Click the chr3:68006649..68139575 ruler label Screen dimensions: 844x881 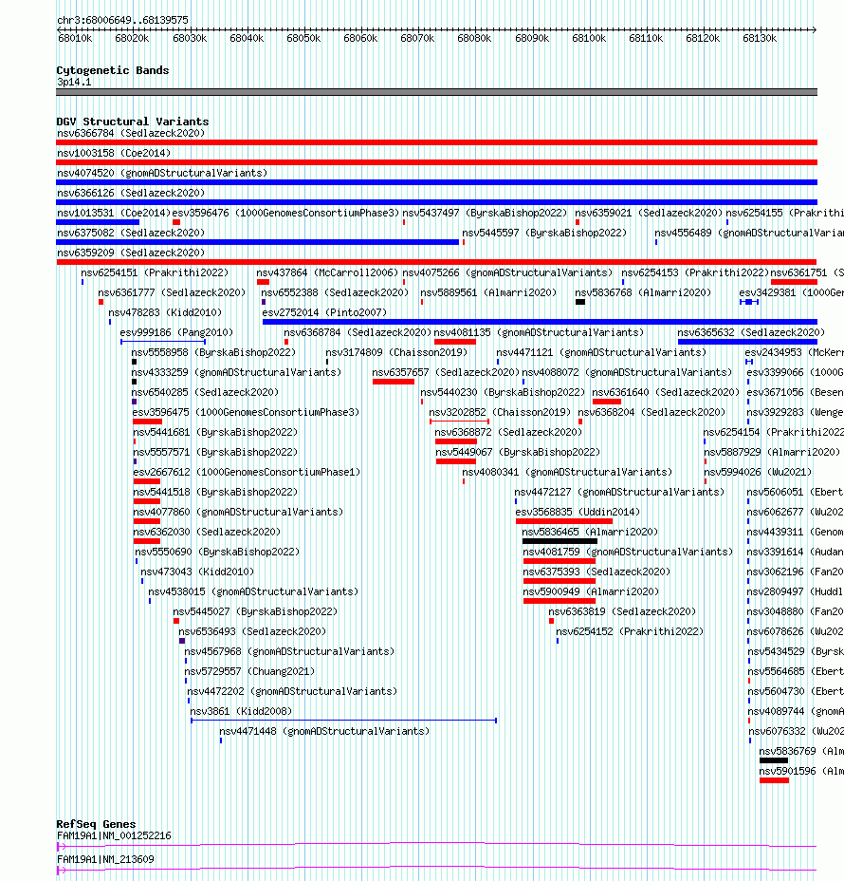pyautogui.click(x=122, y=20)
